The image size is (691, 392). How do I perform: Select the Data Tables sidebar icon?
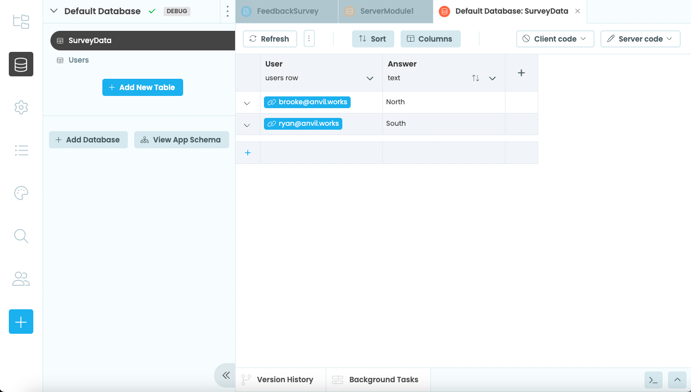click(21, 64)
